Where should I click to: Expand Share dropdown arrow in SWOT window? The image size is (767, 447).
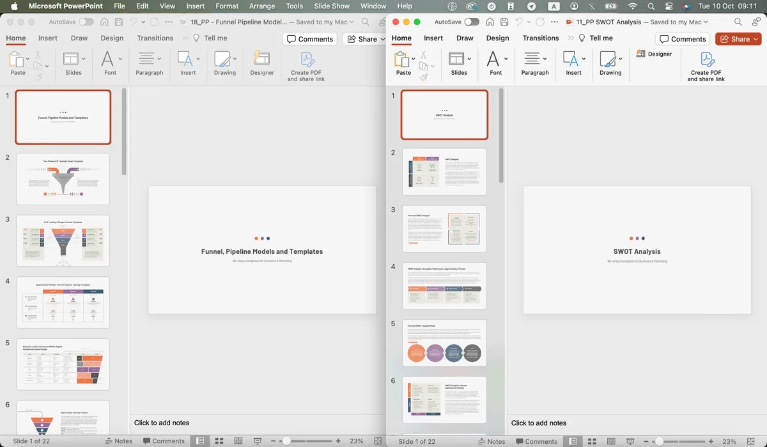coord(756,39)
